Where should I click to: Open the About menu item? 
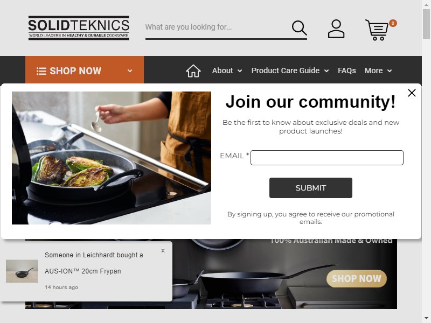223,71
